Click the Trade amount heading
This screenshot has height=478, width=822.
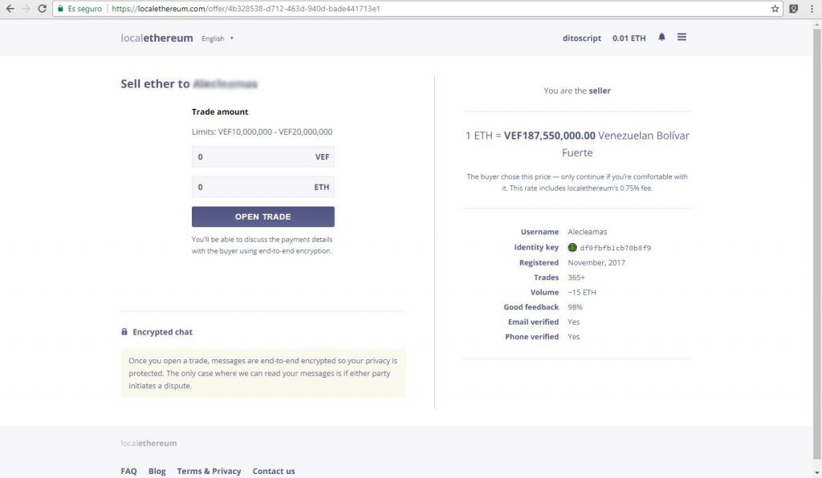point(220,111)
